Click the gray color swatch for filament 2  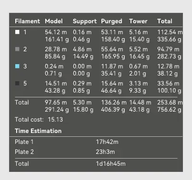(x=17, y=49)
